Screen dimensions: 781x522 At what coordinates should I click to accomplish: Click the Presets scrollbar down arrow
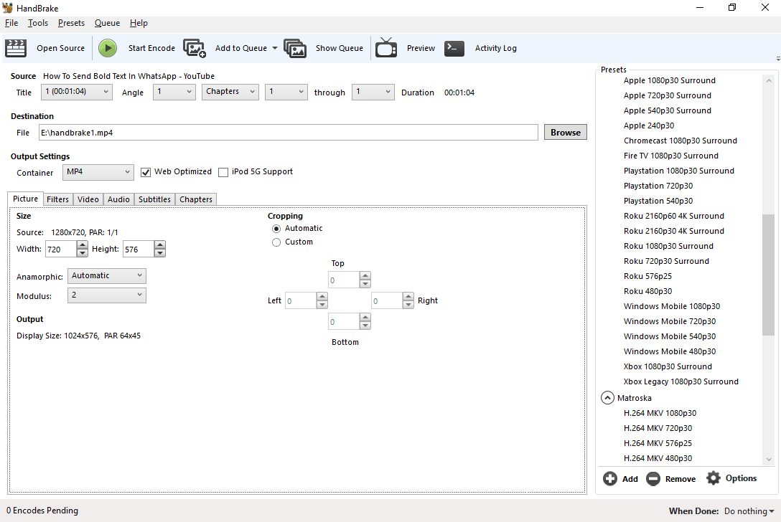click(x=768, y=459)
